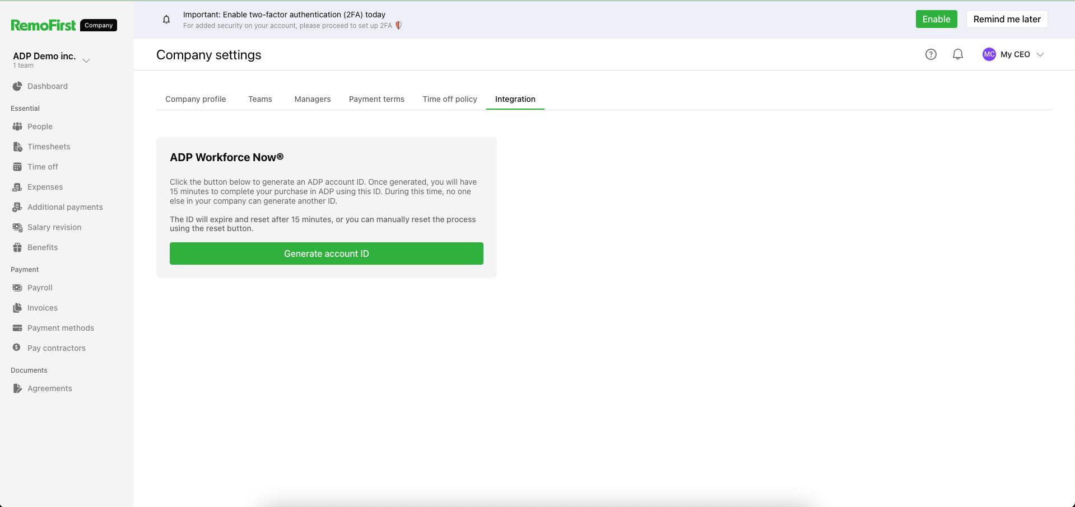Open the Benefits link
The image size is (1075, 507).
(43, 247)
